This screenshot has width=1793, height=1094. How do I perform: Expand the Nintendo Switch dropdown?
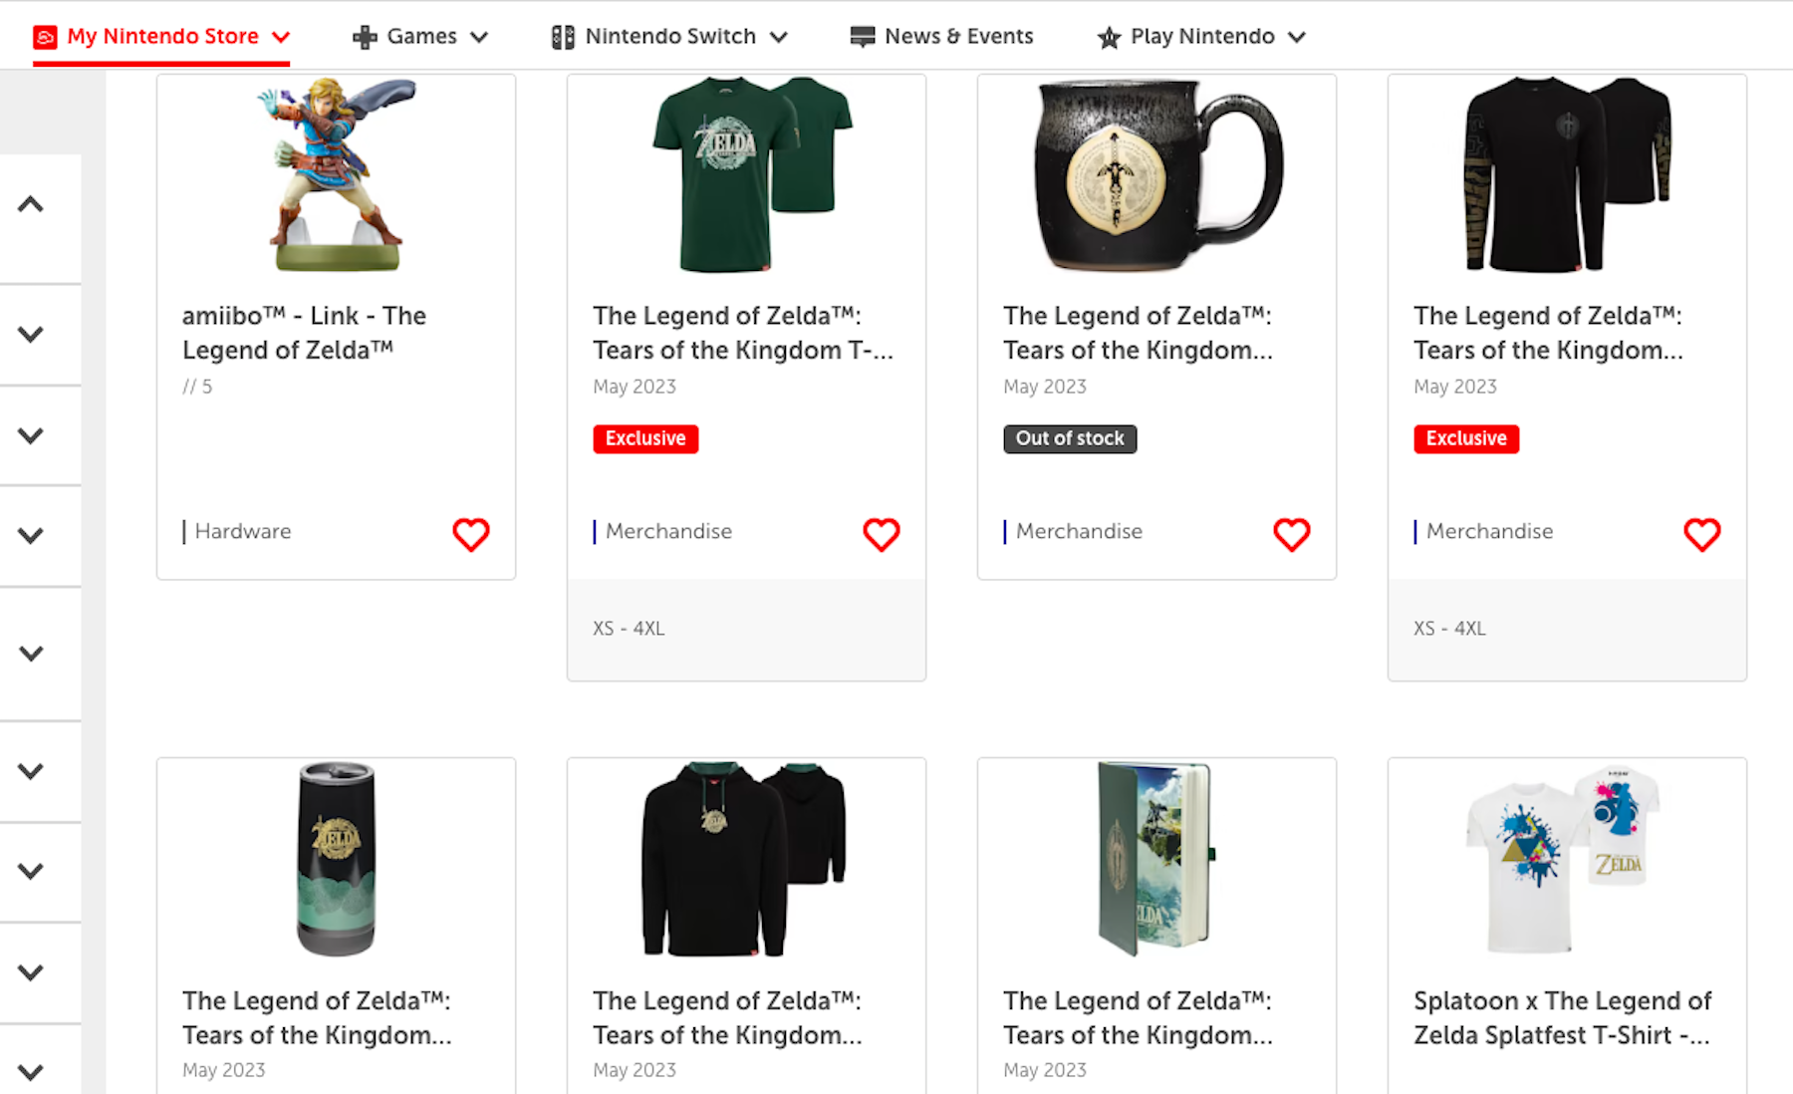[x=779, y=36]
